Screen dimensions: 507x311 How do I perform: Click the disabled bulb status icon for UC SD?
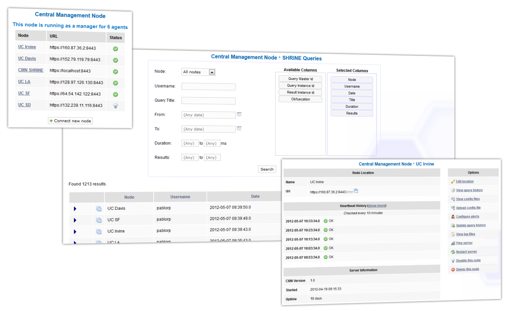pyautogui.click(x=116, y=106)
